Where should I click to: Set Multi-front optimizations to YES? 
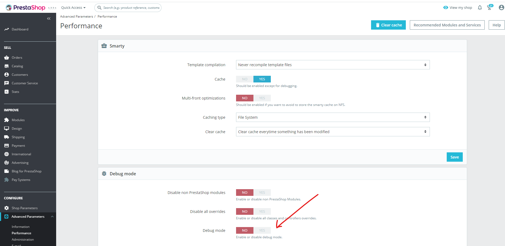coord(262,98)
